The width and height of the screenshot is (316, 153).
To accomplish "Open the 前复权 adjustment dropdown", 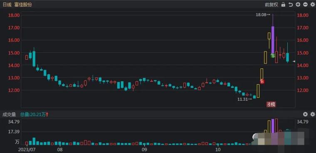I will point(272,5).
